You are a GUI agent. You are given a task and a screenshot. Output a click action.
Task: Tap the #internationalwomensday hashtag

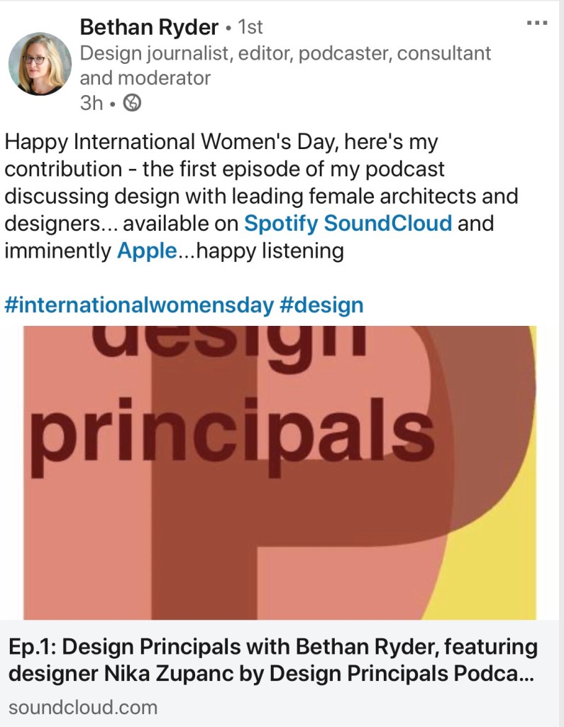coord(138,305)
